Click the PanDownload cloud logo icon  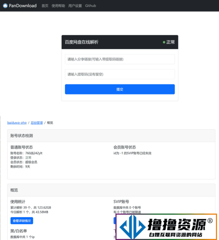click(5, 6)
